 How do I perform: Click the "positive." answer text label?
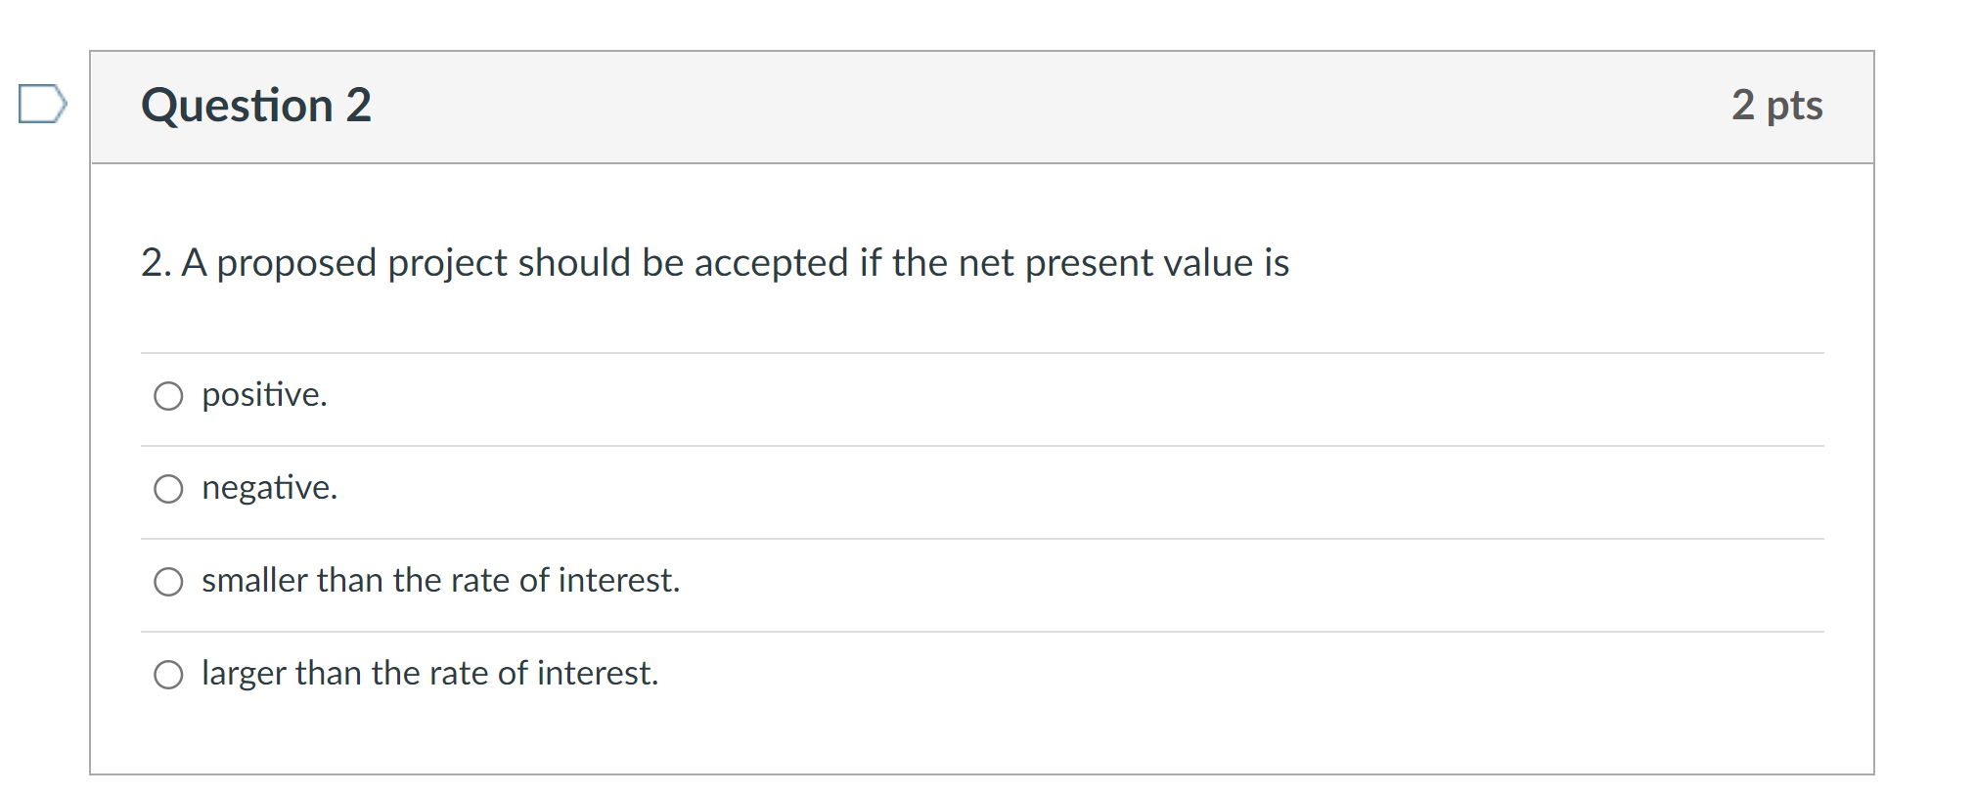(263, 395)
